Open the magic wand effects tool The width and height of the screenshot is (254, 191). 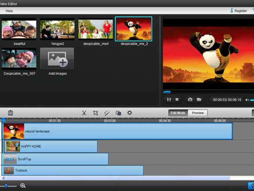pyautogui.click(x=107, y=113)
